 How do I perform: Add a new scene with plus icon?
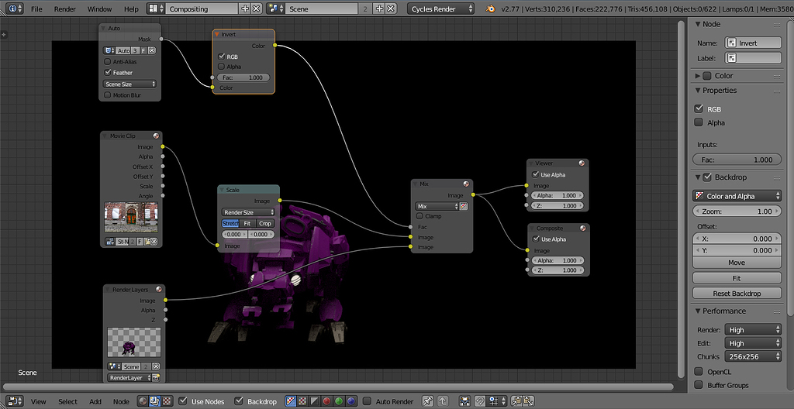coord(379,9)
